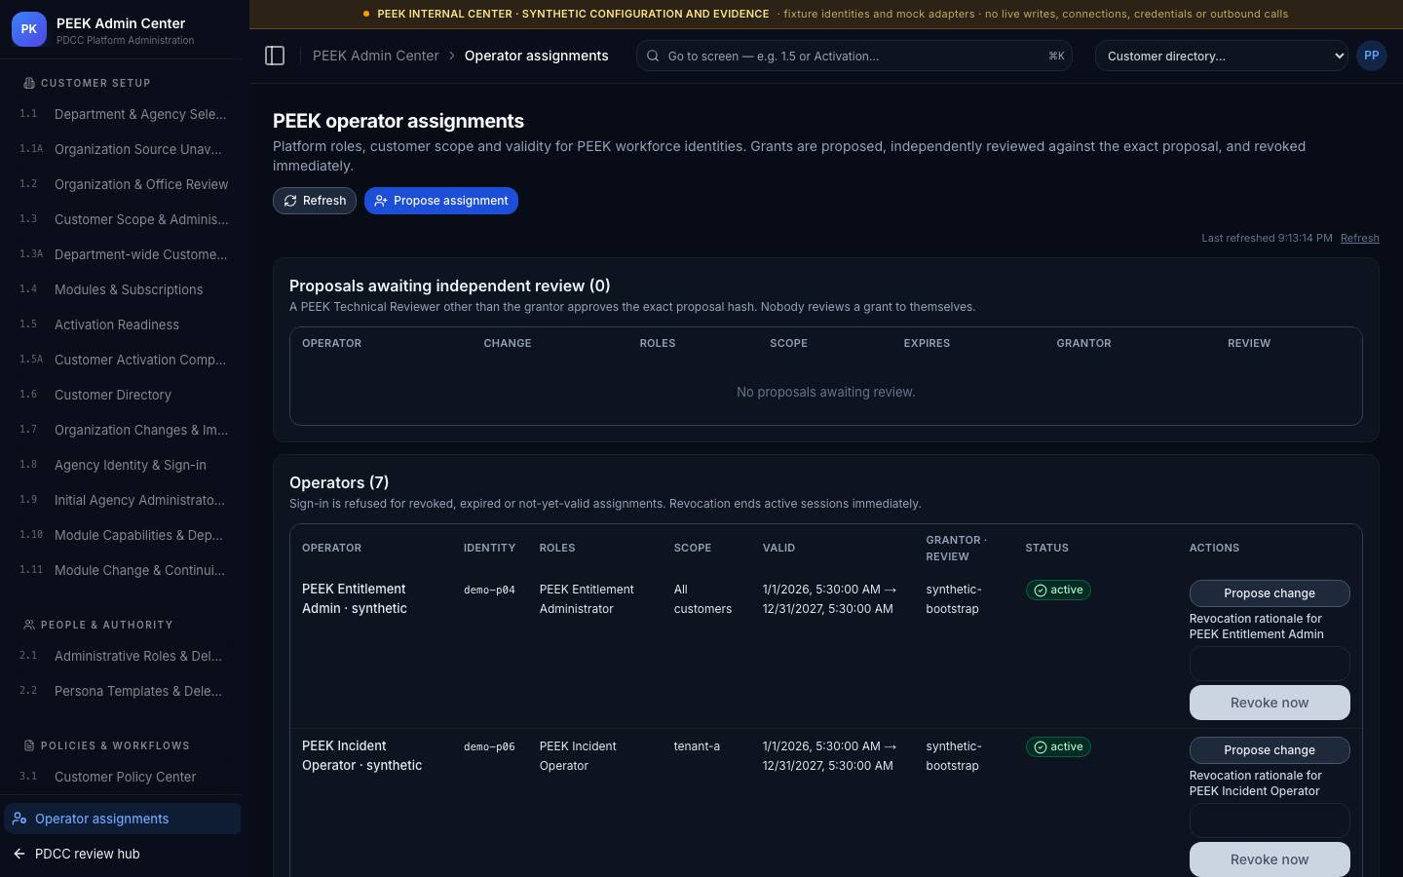This screenshot has width=1403, height=877.
Task: Focus the Go to screen search field
Action: click(x=854, y=56)
